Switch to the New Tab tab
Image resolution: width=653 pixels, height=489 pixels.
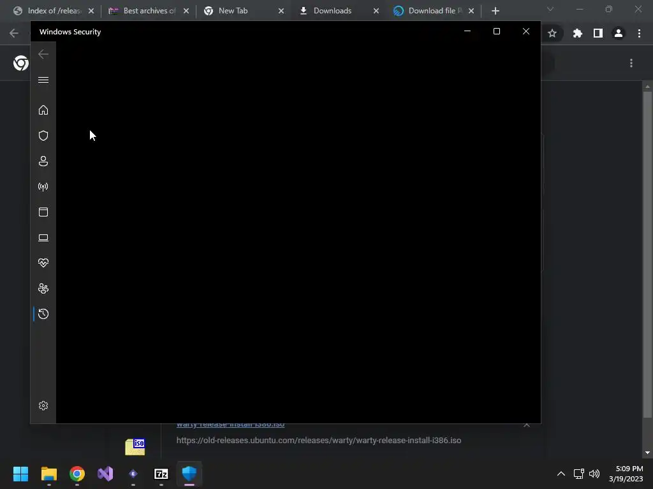[x=244, y=11]
